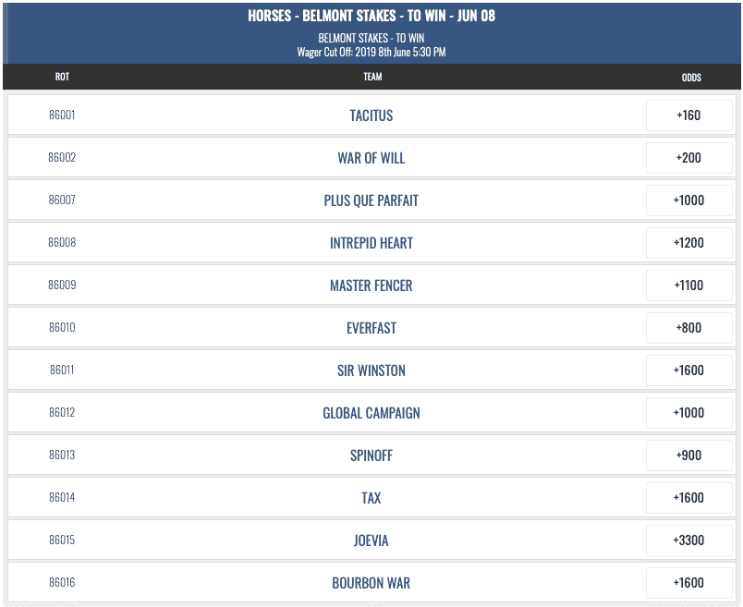Viewport: 743px width, 607px height.
Task: Click rotation number 86013
Action: tap(62, 455)
